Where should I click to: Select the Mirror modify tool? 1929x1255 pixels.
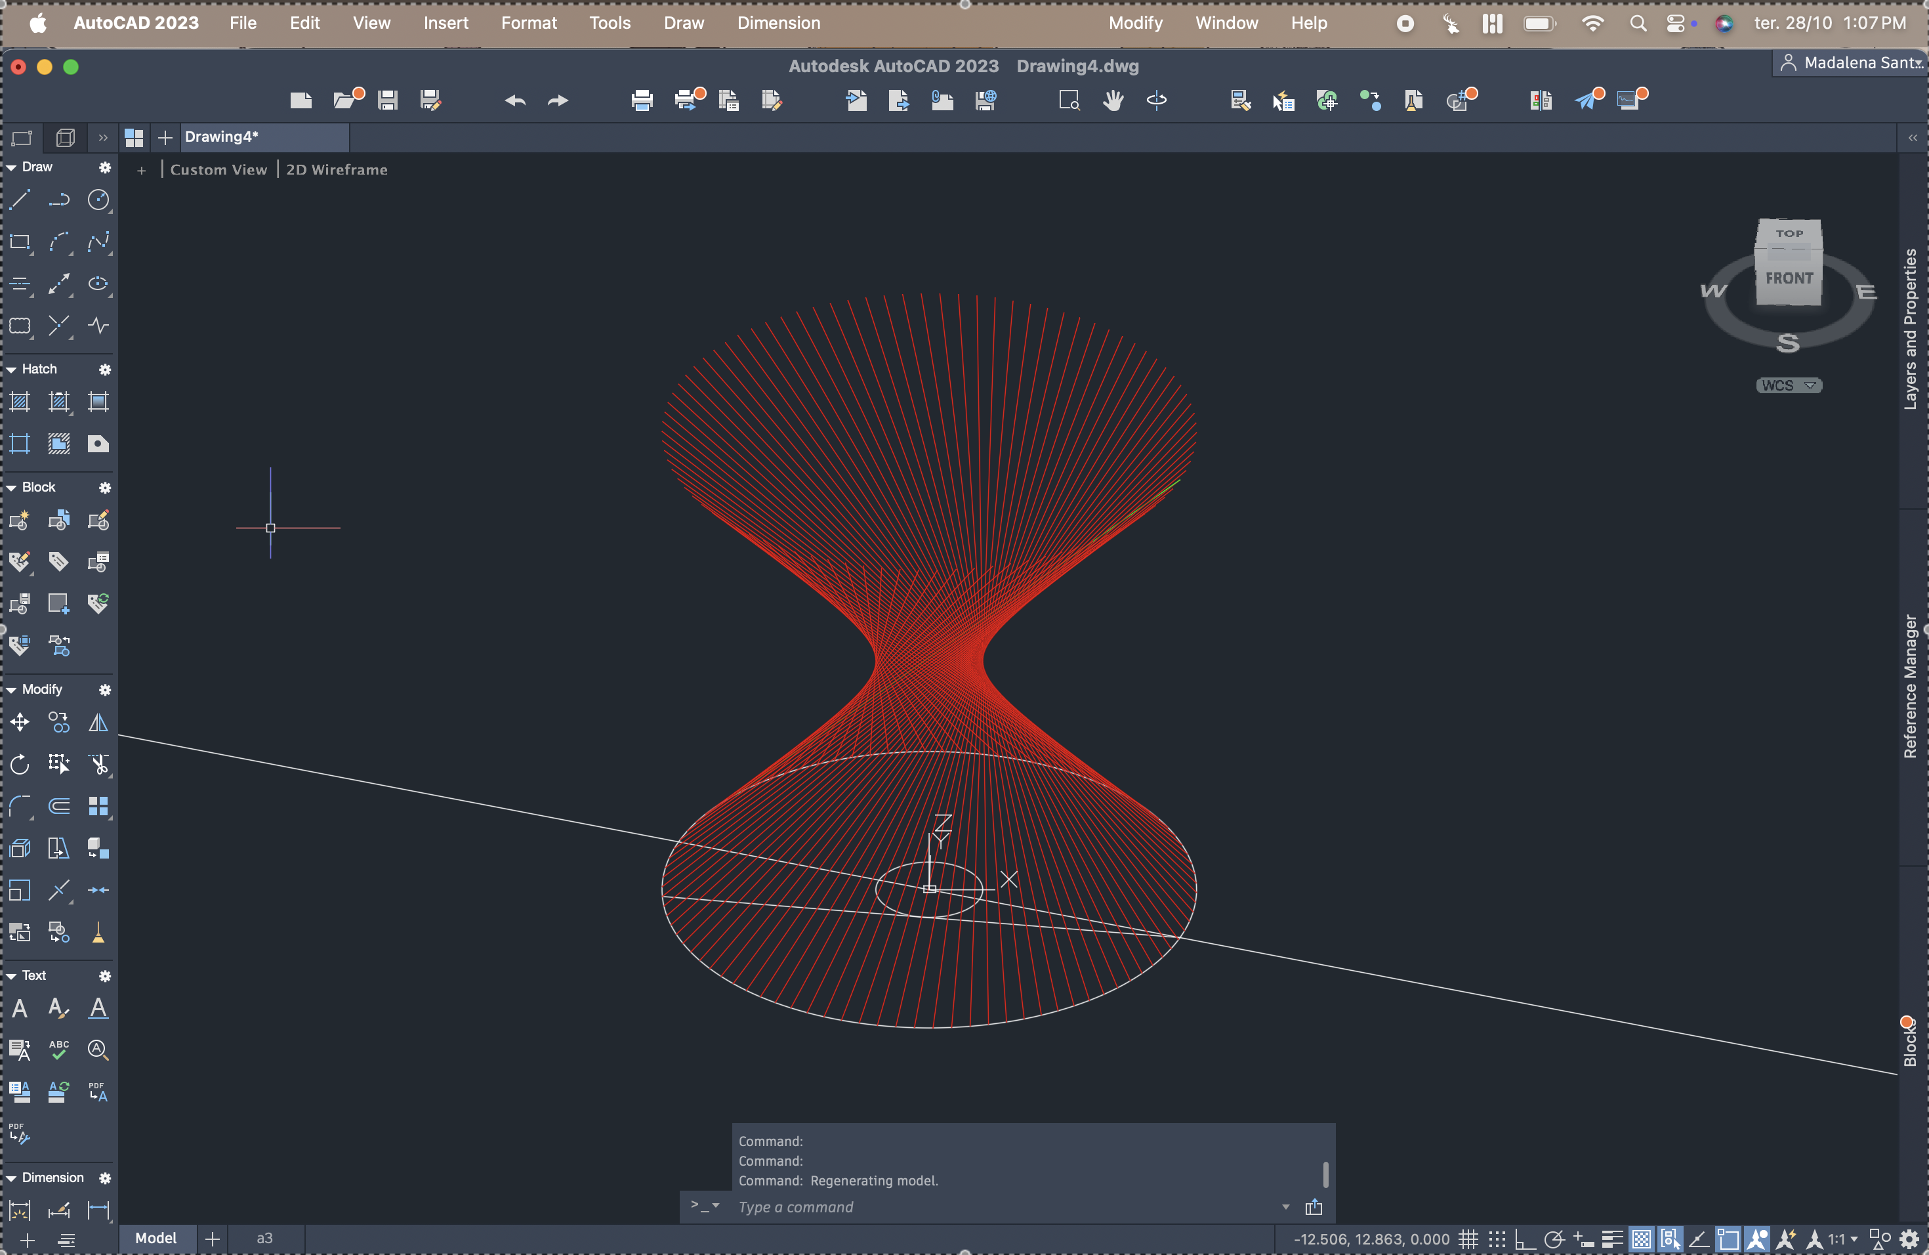point(98,723)
